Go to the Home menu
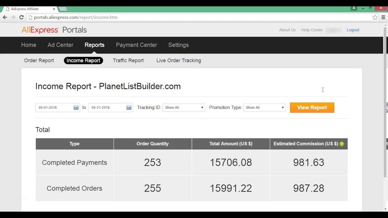Image resolution: width=388 pixels, height=218 pixels. point(29,45)
